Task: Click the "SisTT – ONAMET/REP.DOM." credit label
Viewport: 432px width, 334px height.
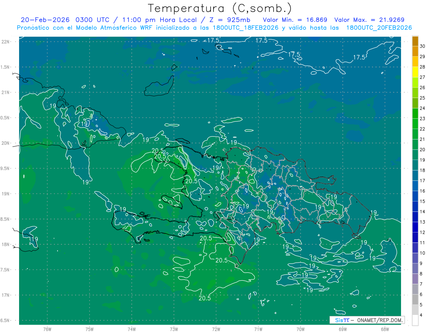Action: (x=367, y=320)
